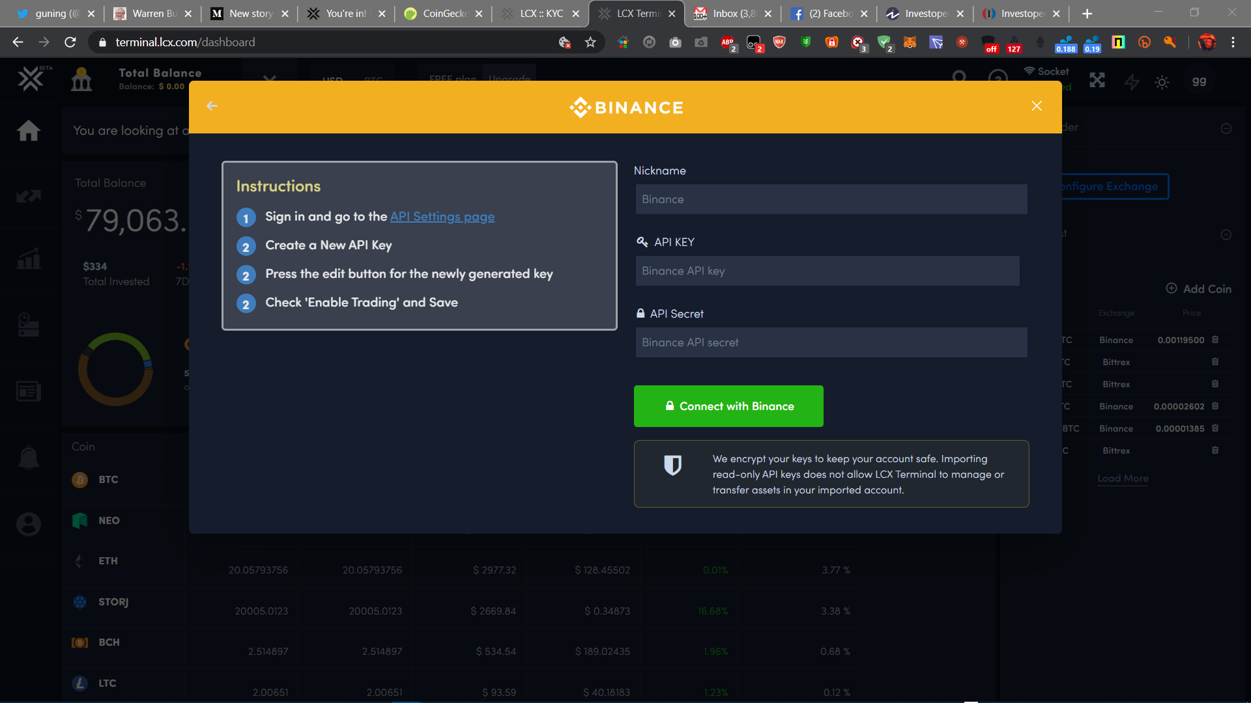Close the Binance connection dialog
Viewport: 1251px width, 703px height.
(x=1037, y=106)
